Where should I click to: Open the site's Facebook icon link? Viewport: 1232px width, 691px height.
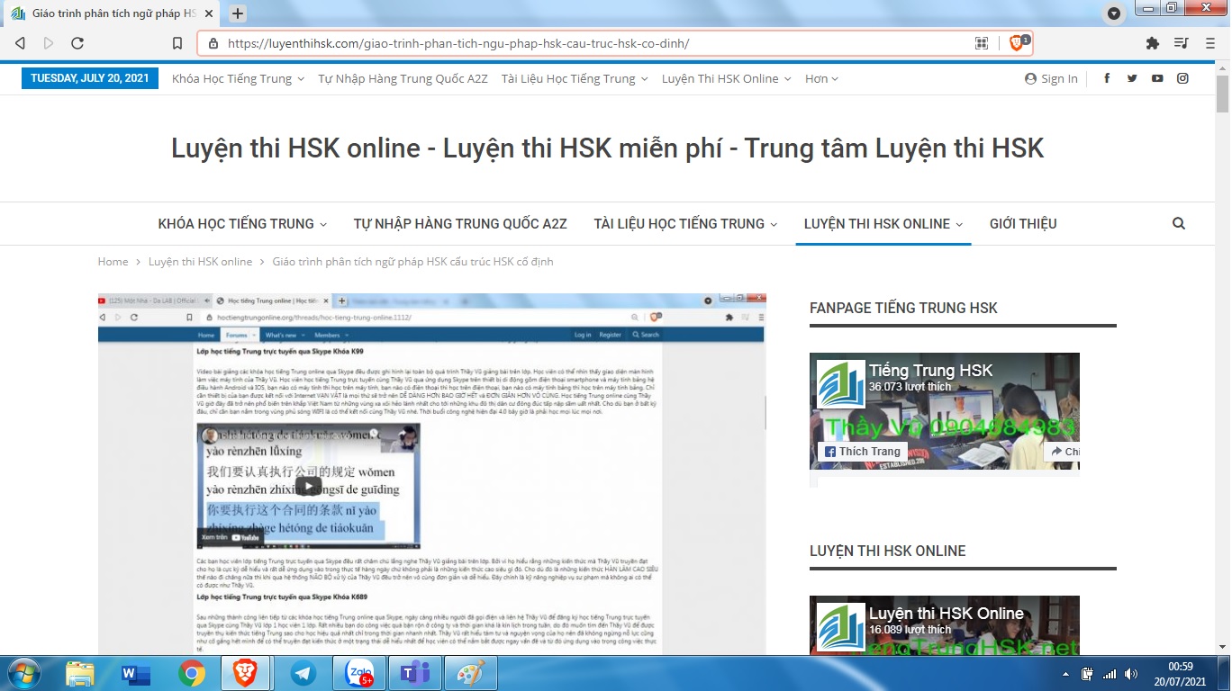point(1107,78)
